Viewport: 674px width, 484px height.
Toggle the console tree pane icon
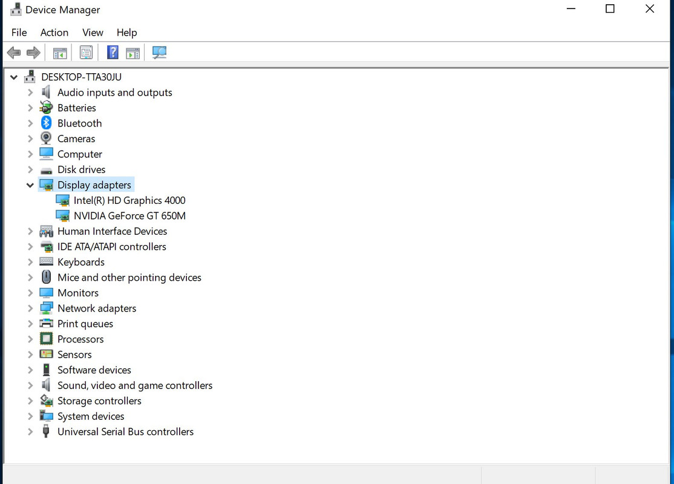tap(60, 53)
